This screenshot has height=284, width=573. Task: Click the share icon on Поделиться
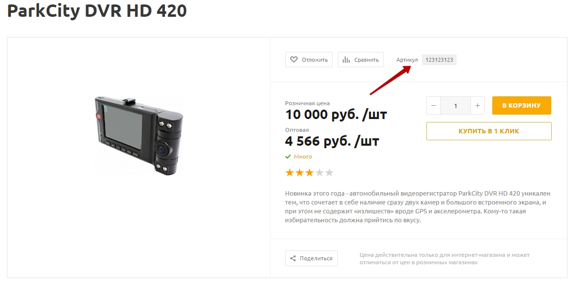tap(293, 258)
